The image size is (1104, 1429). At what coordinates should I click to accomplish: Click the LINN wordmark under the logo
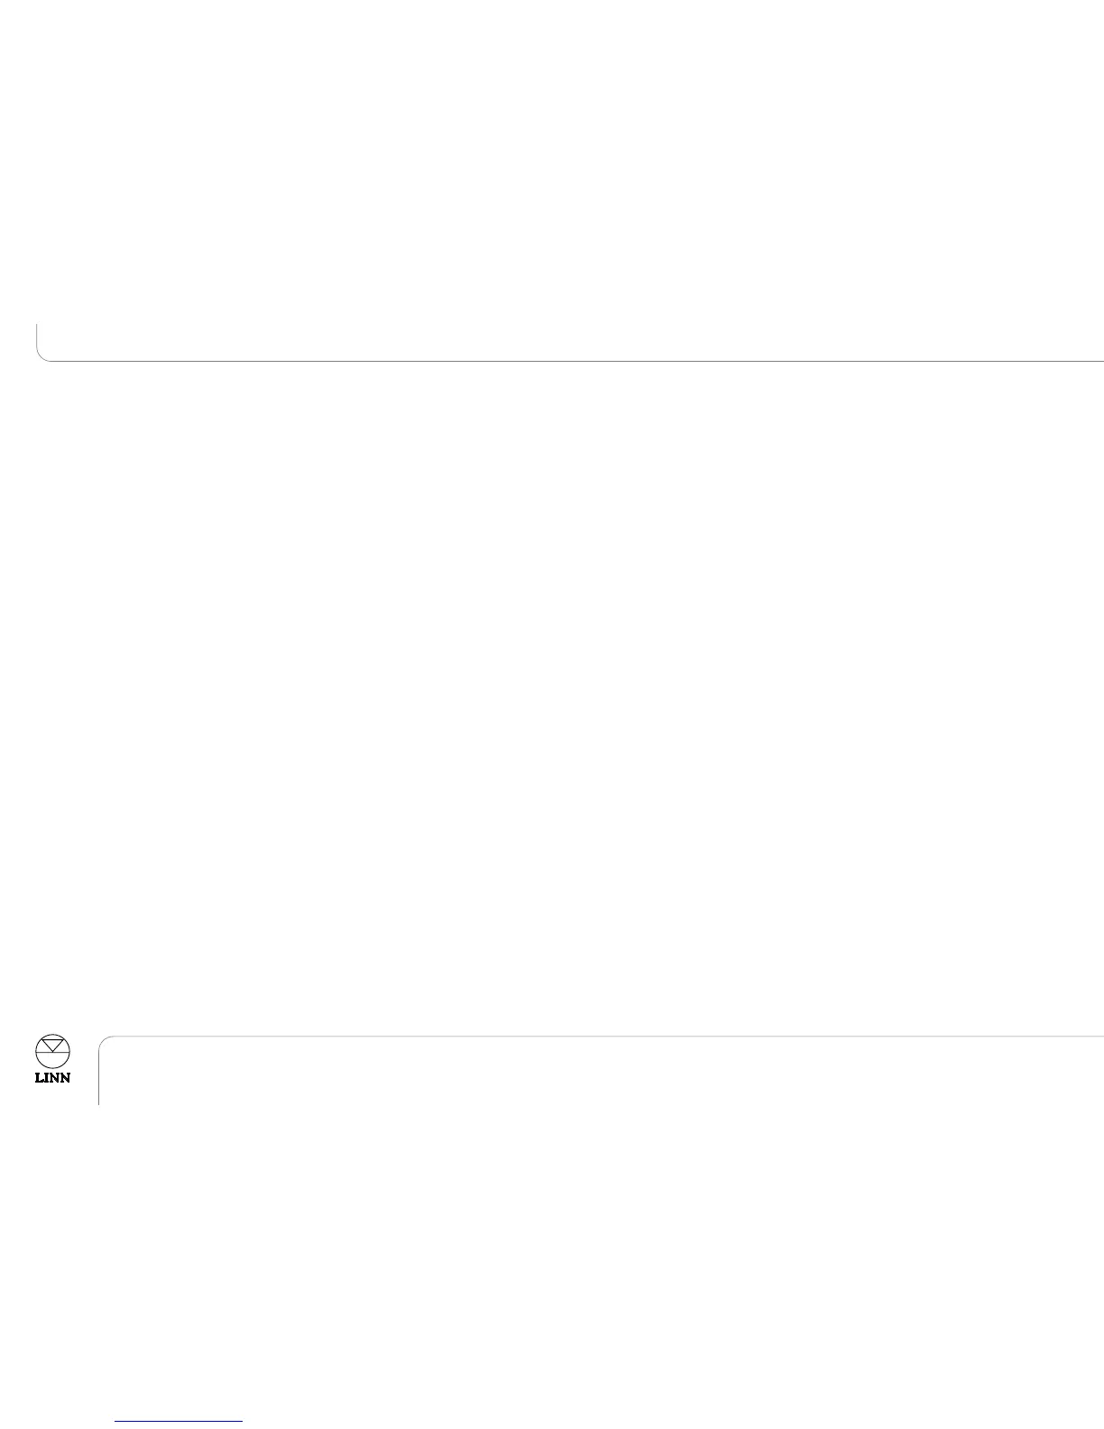(x=53, y=1077)
